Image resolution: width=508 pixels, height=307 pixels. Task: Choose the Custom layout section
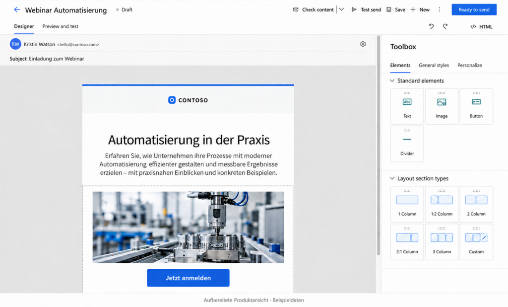(x=476, y=242)
